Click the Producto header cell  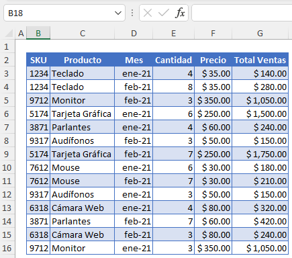pyautogui.click(x=83, y=60)
